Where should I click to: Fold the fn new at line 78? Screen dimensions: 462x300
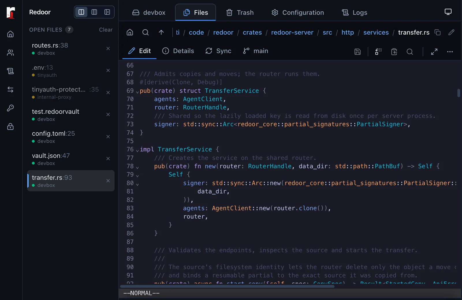(137, 167)
